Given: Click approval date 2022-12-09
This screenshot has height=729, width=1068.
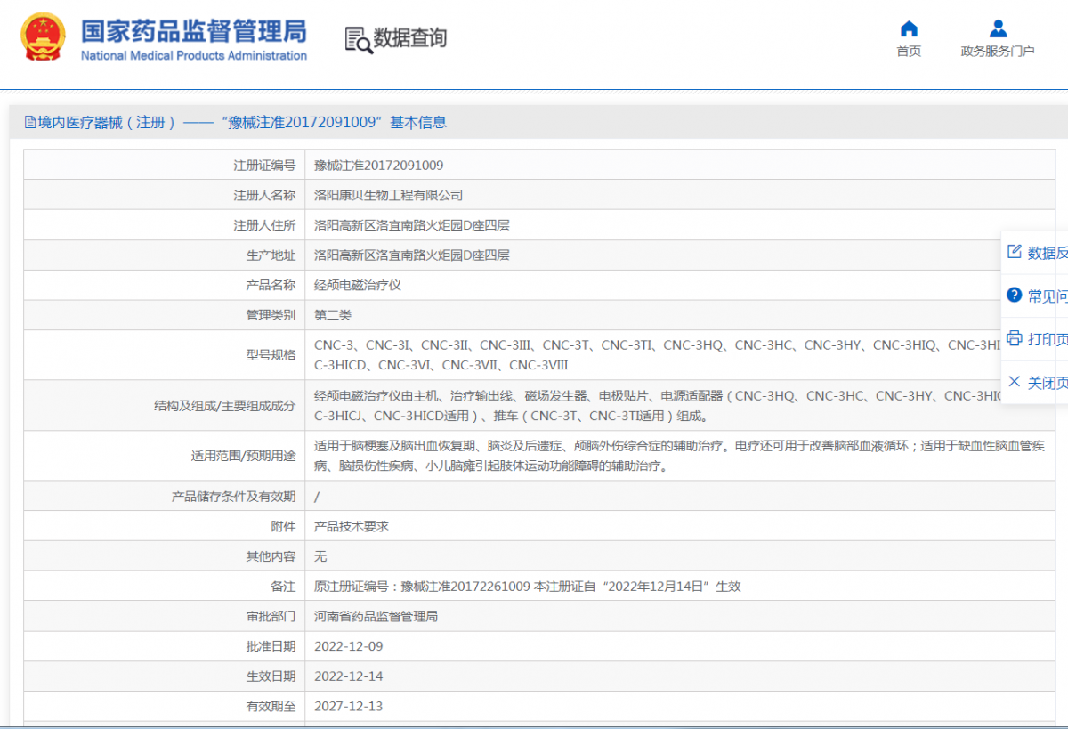Looking at the screenshot, I should click(349, 646).
